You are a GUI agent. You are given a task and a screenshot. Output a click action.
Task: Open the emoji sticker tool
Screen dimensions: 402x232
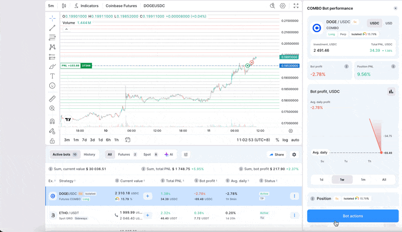[x=52, y=86]
